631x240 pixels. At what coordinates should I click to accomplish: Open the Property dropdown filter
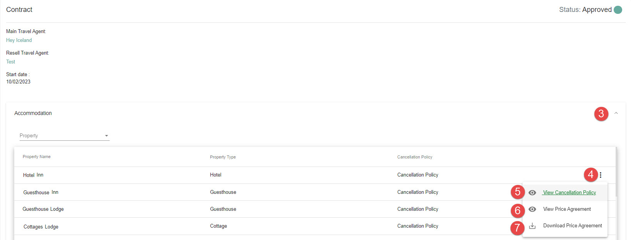(x=65, y=136)
